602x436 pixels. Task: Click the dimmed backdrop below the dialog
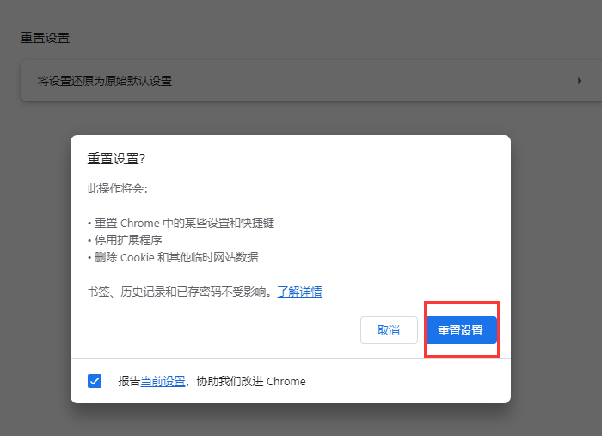tap(301, 420)
